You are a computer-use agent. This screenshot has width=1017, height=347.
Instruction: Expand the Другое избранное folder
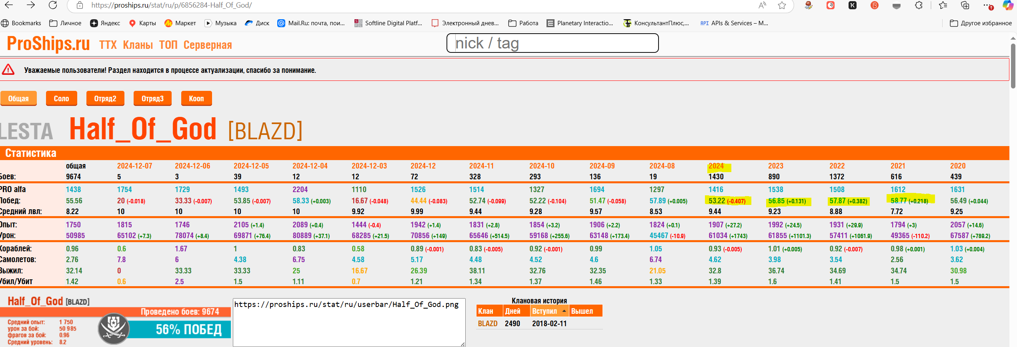pos(981,23)
